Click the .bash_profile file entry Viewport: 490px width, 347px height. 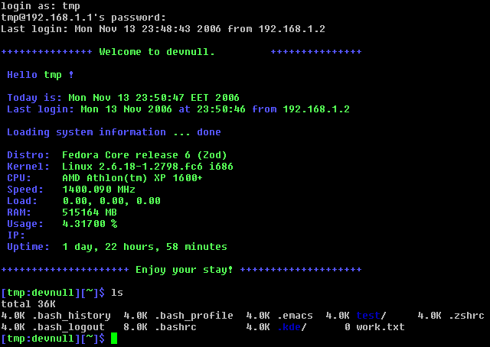[194, 316]
